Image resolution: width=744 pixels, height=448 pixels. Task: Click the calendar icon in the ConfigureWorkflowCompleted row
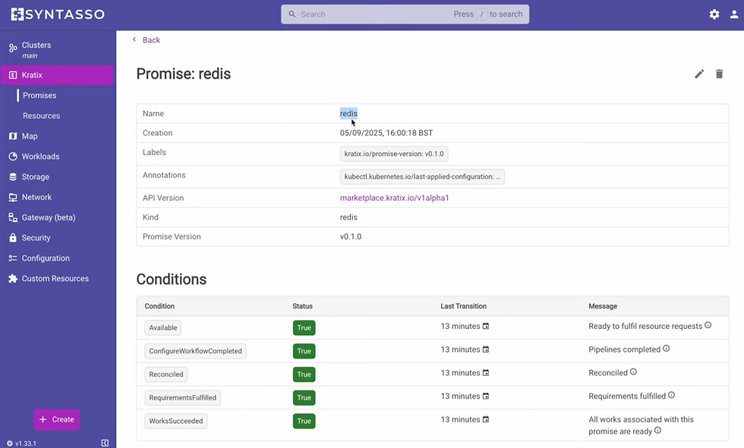pyautogui.click(x=485, y=349)
